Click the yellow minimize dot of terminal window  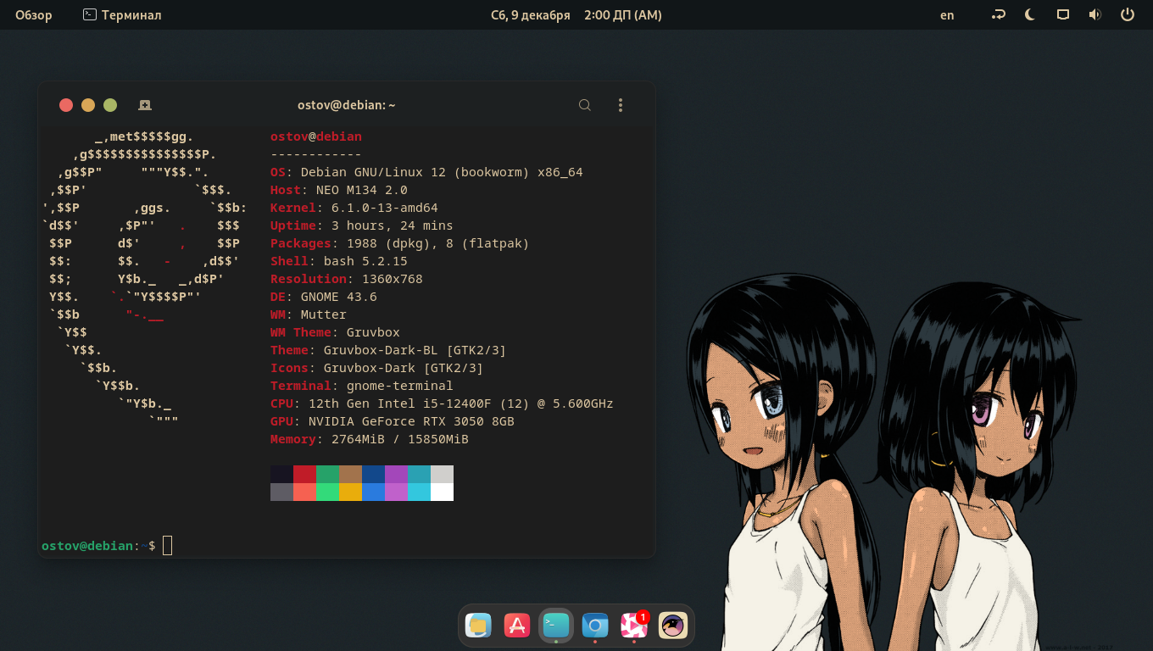point(88,105)
